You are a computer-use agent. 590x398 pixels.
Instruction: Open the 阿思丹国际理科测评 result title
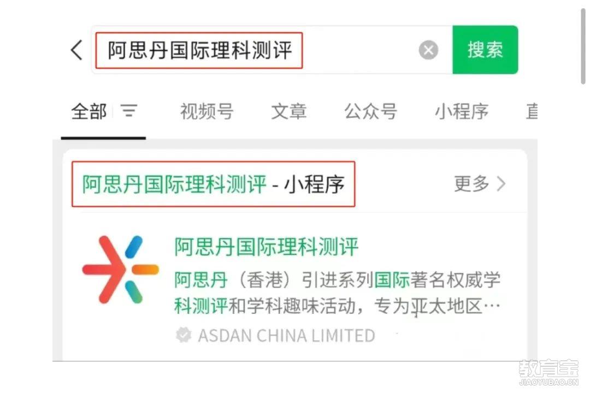click(x=267, y=247)
